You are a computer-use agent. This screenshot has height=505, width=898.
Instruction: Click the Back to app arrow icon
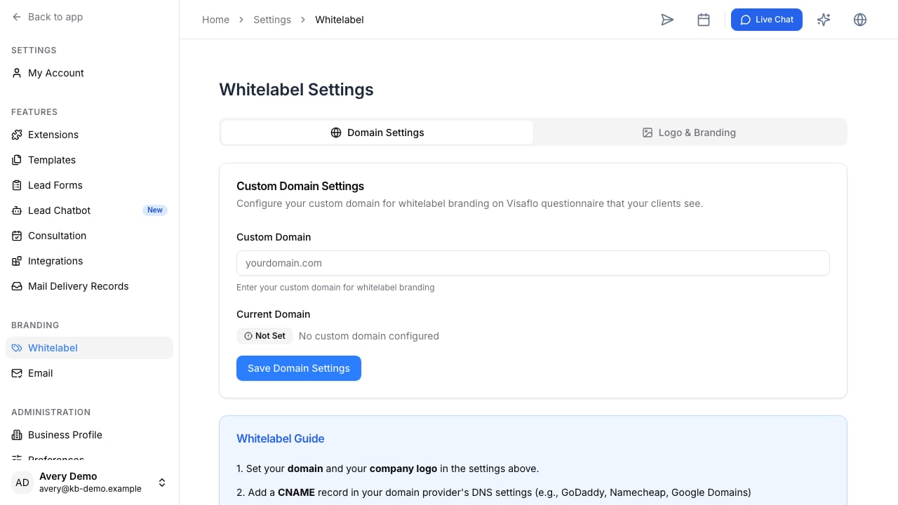[x=17, y=17]
